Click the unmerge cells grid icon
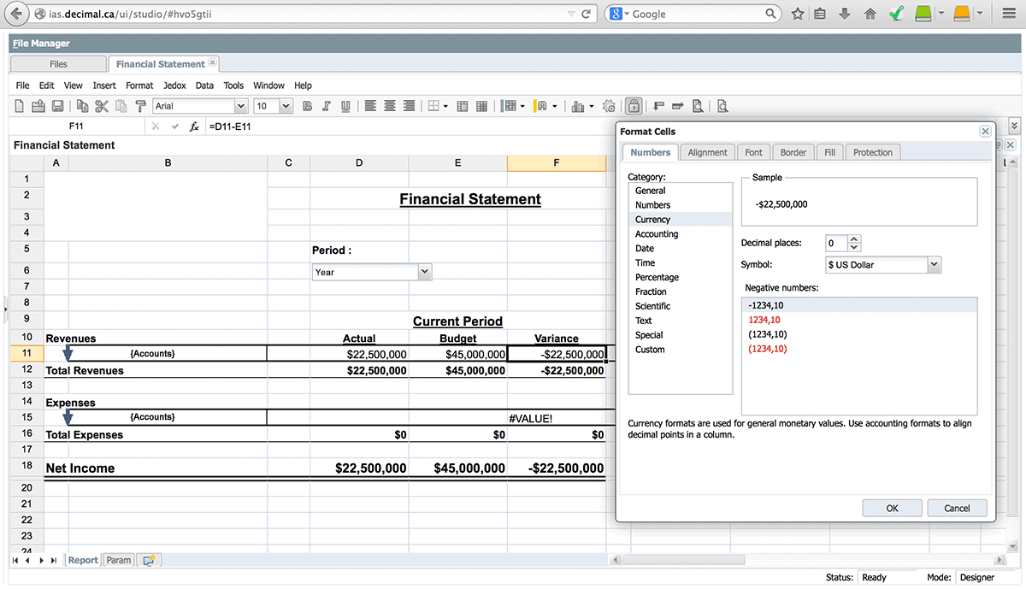This screenshot has width=1026, height=589. pos(482,106)
